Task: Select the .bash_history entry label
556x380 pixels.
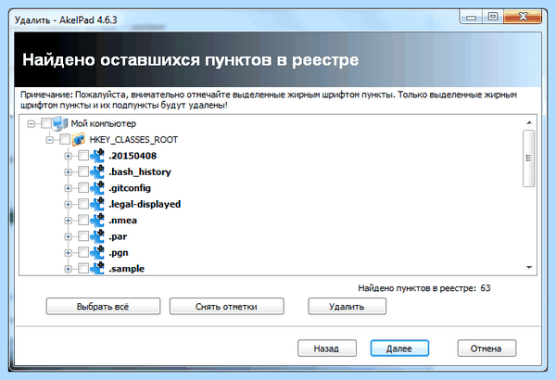Action: [140, 171]
